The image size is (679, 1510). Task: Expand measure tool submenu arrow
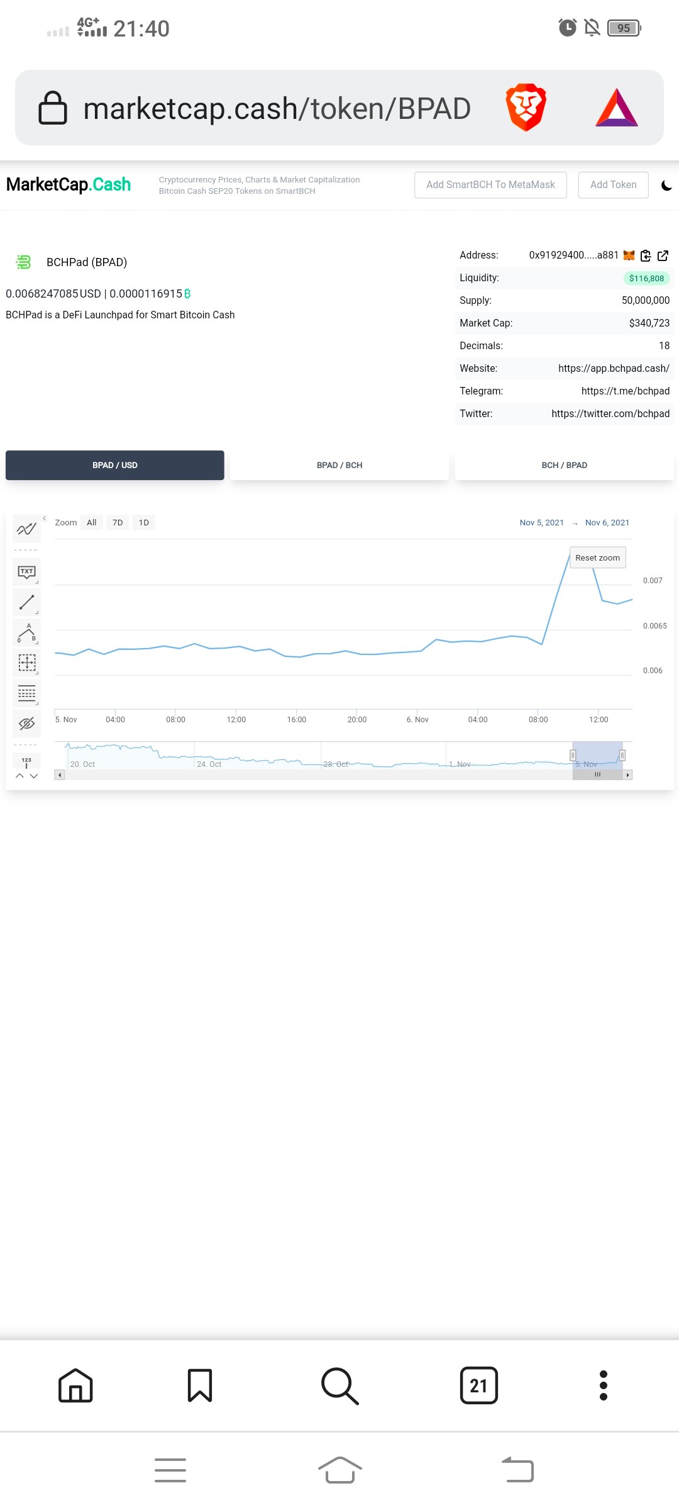(37, 673)
